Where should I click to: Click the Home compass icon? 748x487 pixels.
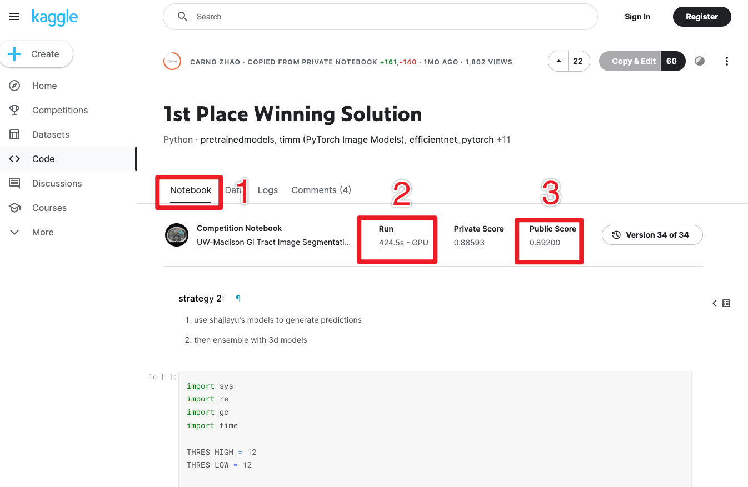(x=15, y=86)
